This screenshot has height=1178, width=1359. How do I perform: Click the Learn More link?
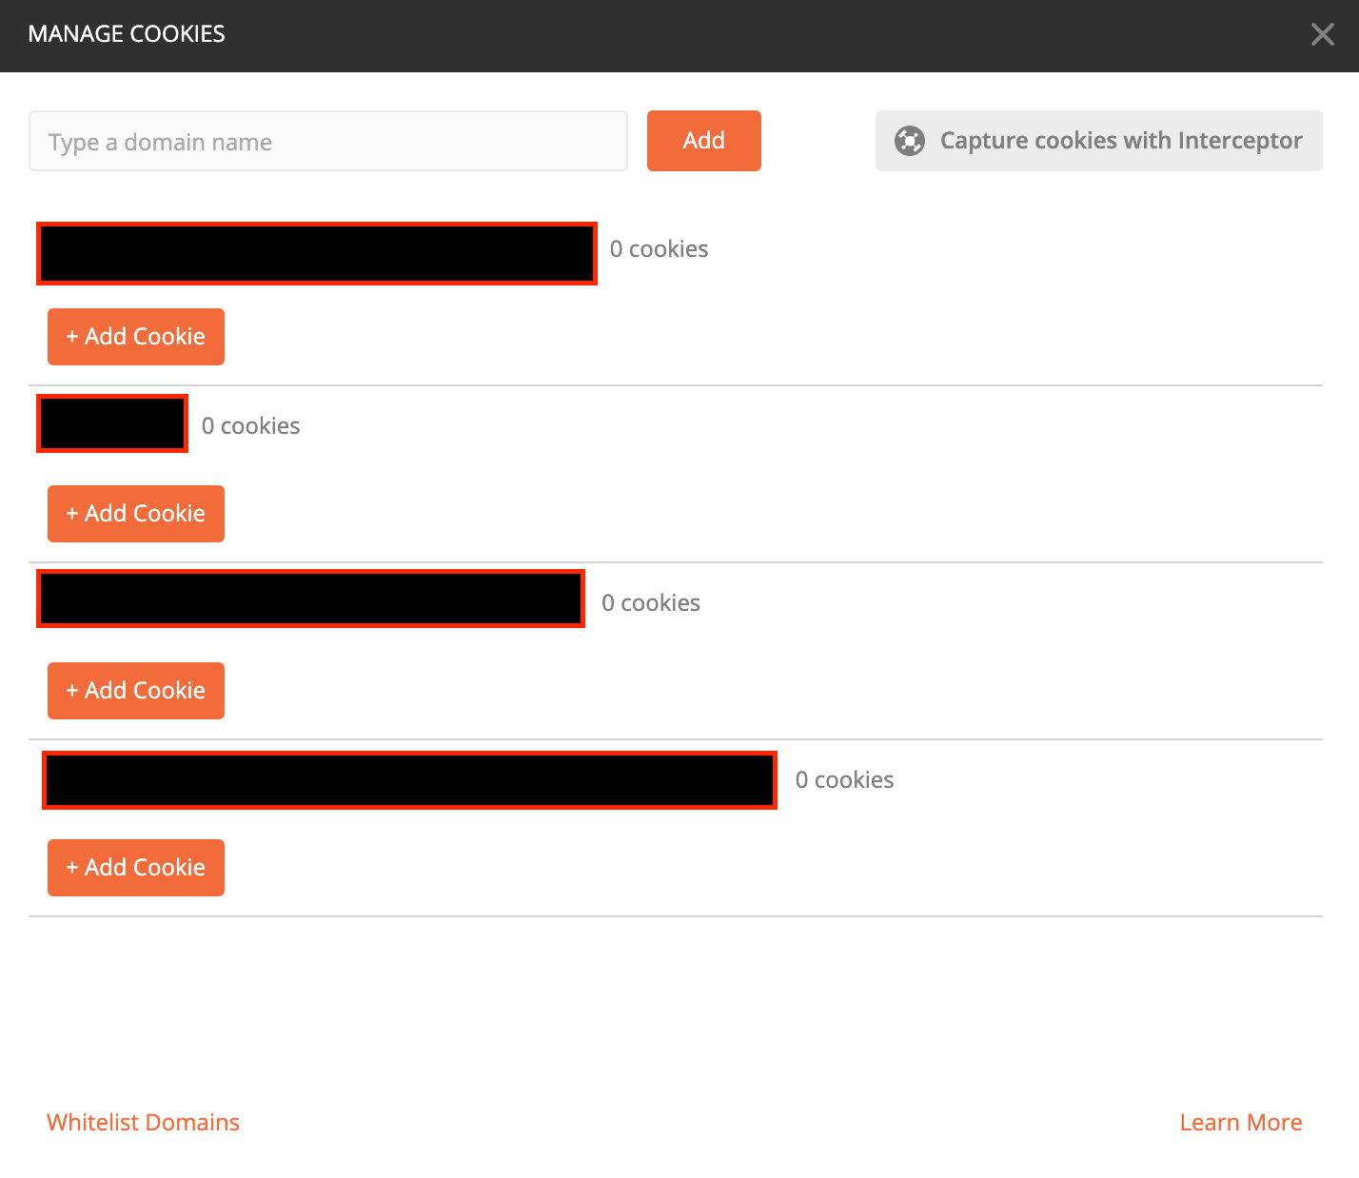coord(1240,1122)
